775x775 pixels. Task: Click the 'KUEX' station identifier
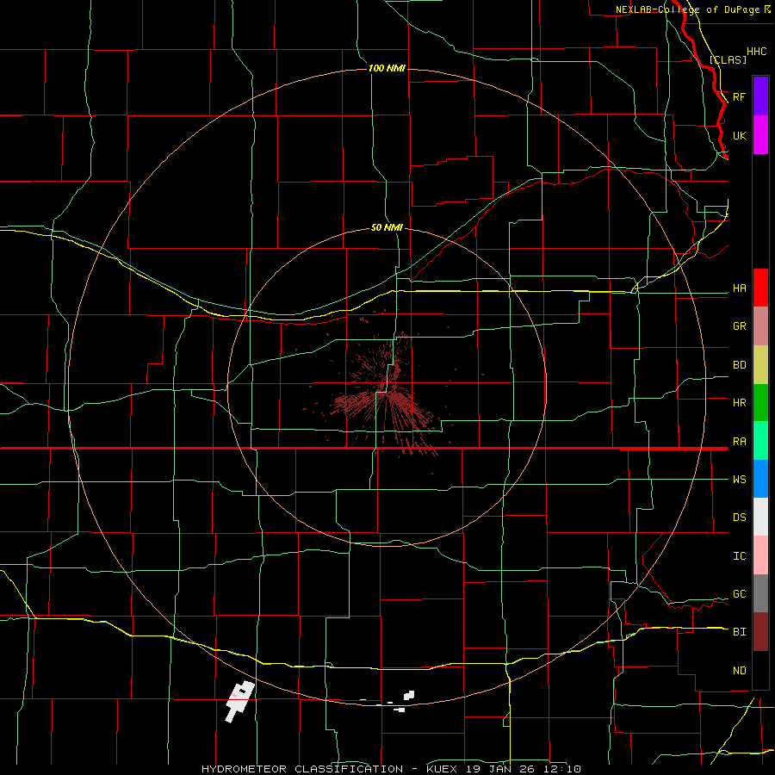coord(442,769)
